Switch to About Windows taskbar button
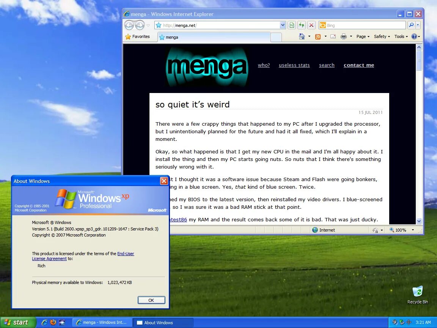 pyautogui.click(x=163, y=323)
